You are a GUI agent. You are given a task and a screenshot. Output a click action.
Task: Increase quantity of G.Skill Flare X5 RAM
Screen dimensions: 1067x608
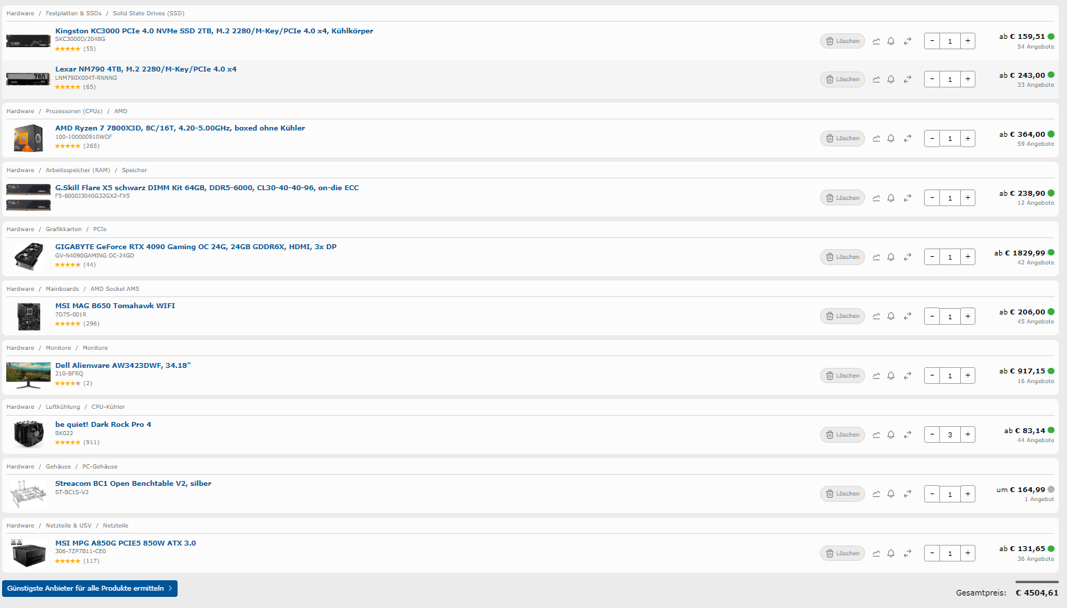point(968,198)
